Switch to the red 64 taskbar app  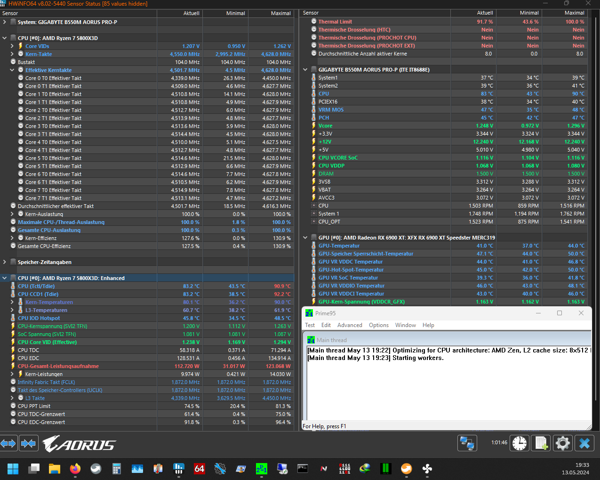coord(200,469)
